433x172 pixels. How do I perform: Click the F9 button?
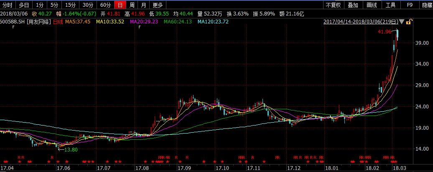[x=410, y=5]
